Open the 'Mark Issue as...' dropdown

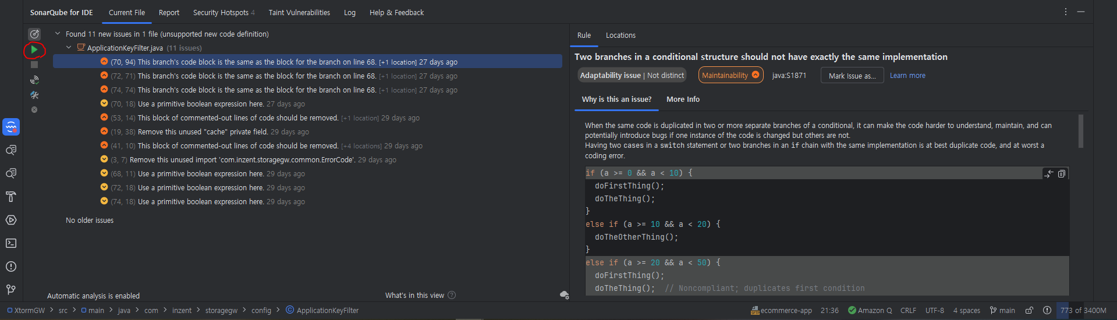coord(852,76)
